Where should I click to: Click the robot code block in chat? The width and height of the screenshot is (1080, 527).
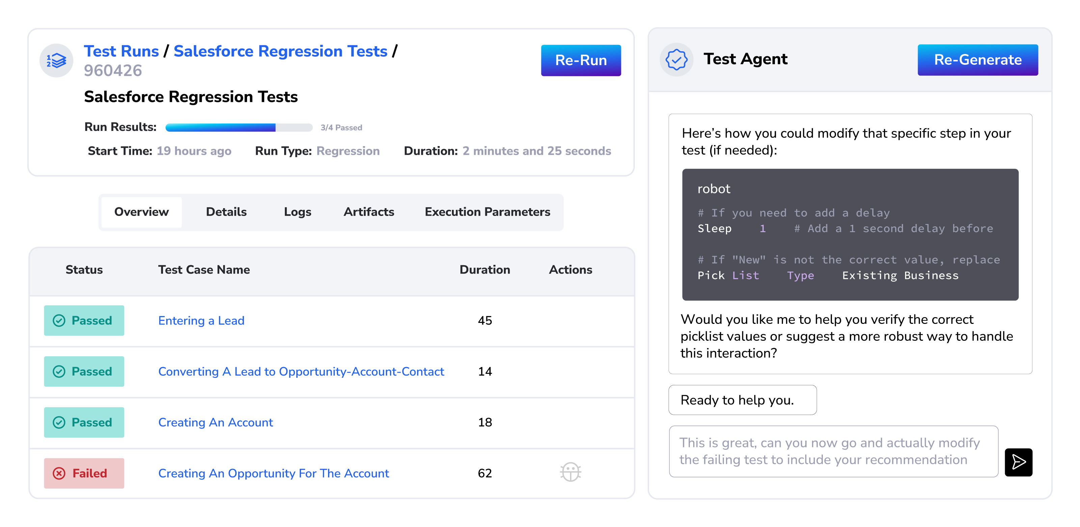tap(850, 234)
